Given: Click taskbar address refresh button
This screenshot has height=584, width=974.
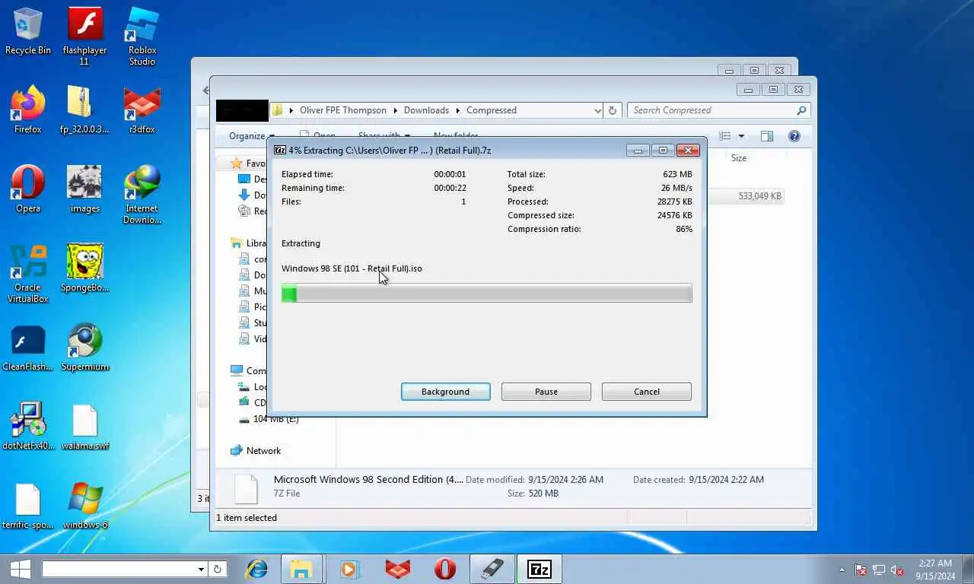Looking at the screenshot, I should pyautogui.click(x=218, y=569).
